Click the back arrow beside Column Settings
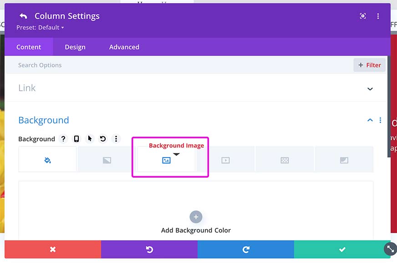Image resolution: width=397 pixels, height=263 pixels. click(x=23, y=16)
